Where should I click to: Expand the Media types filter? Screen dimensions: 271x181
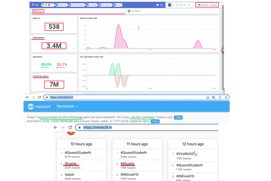coord(61,5)
